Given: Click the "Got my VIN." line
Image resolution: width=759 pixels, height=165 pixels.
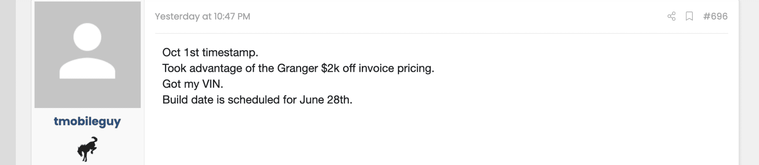Looking at the screenshot, I should [193, 84].
